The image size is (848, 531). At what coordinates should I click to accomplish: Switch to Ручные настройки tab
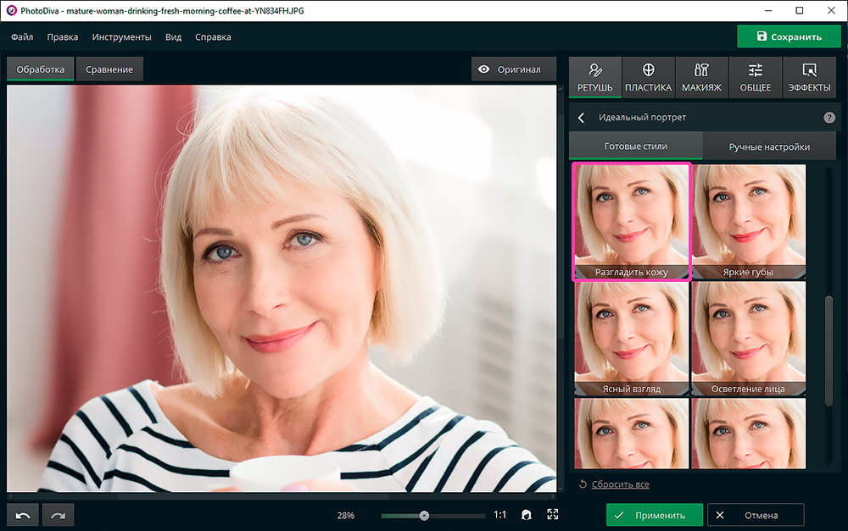coord(768,147)
